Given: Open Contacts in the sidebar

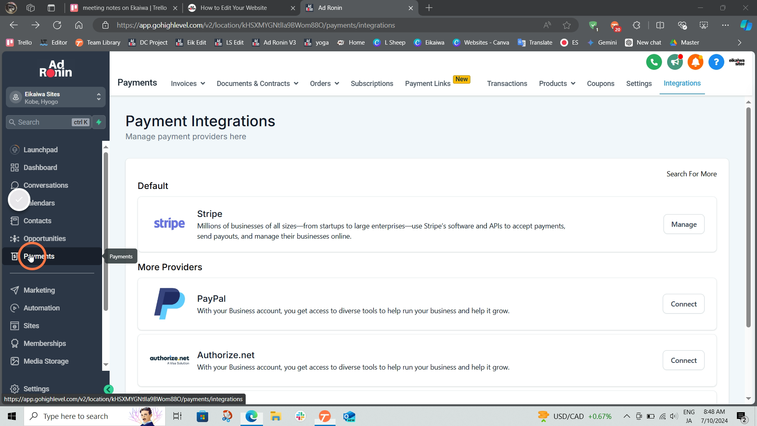Looking at the screenshot, I should pyautogui.click(x=37, y=221).
